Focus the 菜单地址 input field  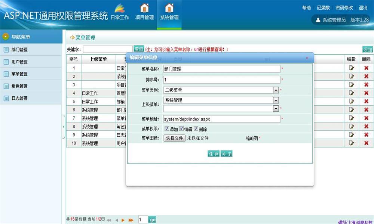click(x=222, y=119)
